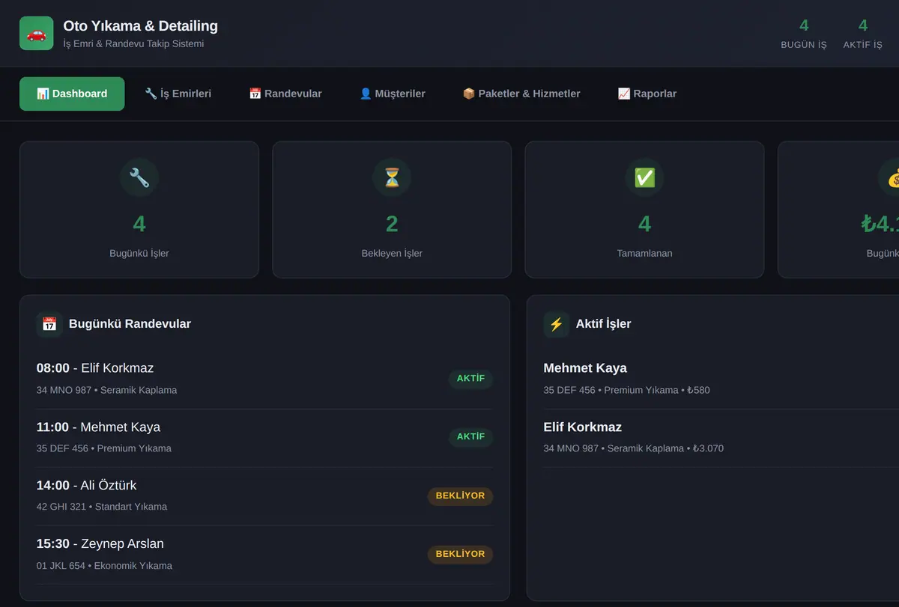Click the AKTİF badge for Elif Korkmaz appointment

pos(470,379)
